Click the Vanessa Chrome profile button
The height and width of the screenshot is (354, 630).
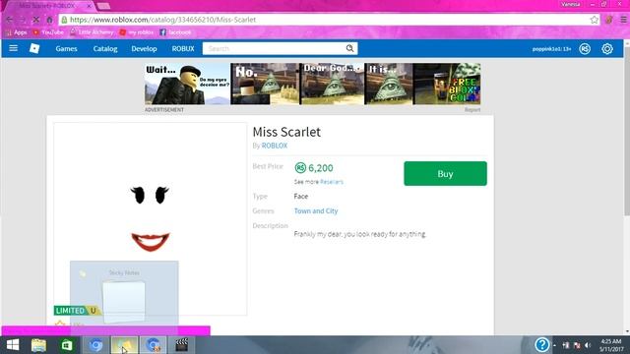(571, 4)
